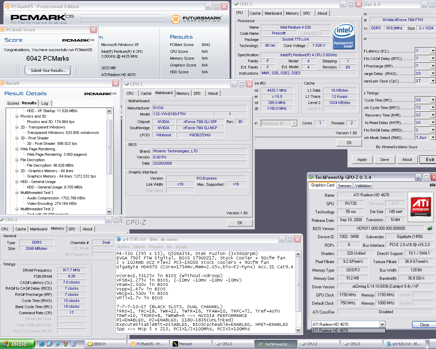Open the Ayuda menu in Notepad
This screenshot has width=436, height=349.
click(x=182, y=247)
